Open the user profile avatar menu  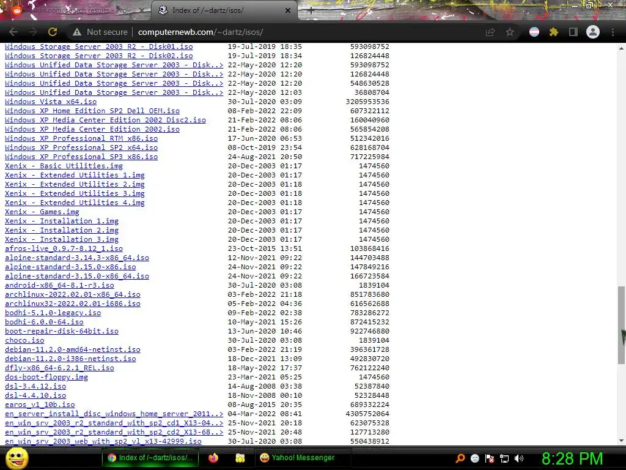click(593, 32)
